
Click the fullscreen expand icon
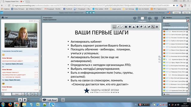coord(63,100)
